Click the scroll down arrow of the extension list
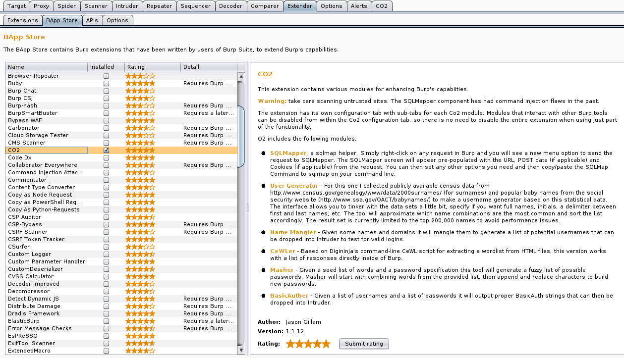The image size is (624, 358). tap(241, 351)
